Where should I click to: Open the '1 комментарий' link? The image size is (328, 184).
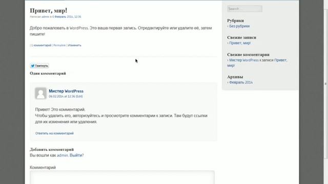pos(41,45)
